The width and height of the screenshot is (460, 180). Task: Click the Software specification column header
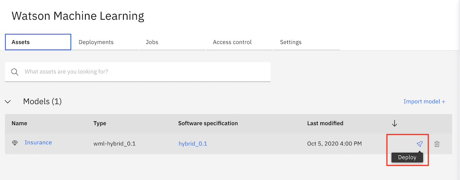[x=208, y=123]
